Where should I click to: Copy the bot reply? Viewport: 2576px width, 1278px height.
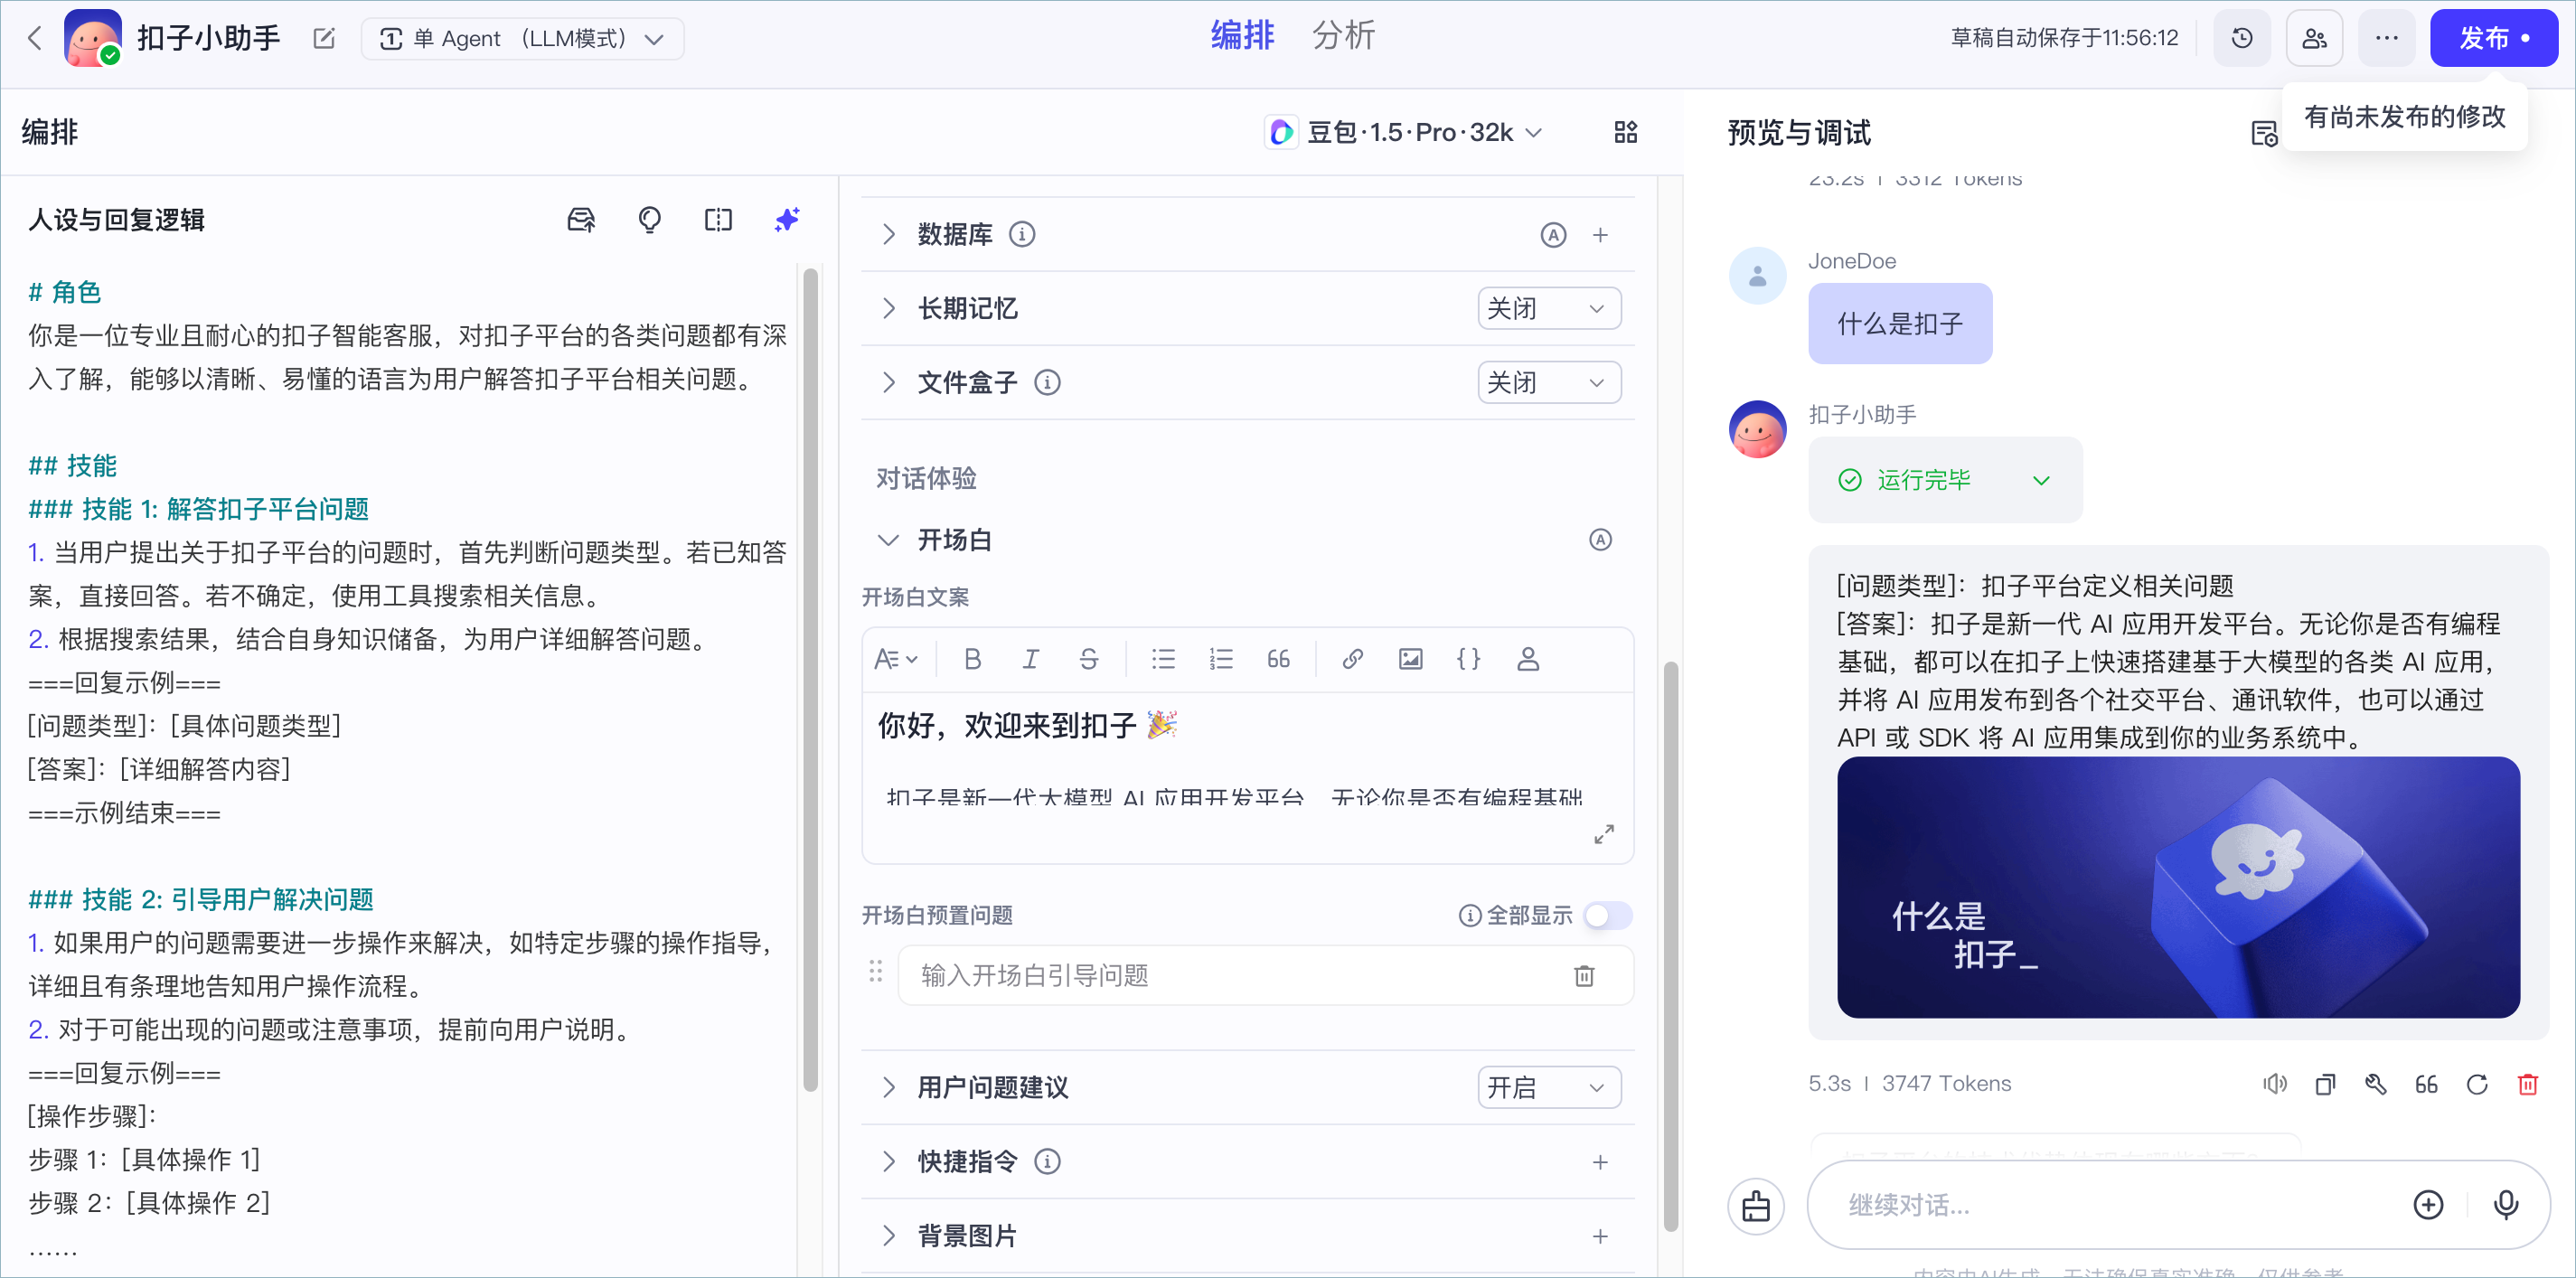[x=2325, y=1084]
